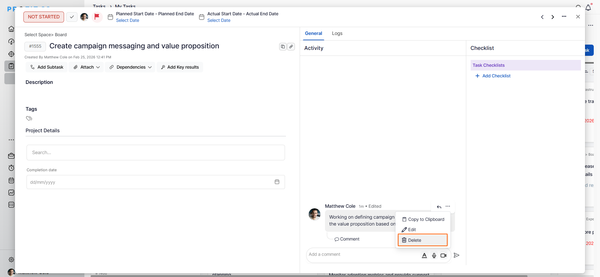Expand the Dependencies dropdown
Image resolution: width=600 pixels, height=277 pixels.
point(130,67)
